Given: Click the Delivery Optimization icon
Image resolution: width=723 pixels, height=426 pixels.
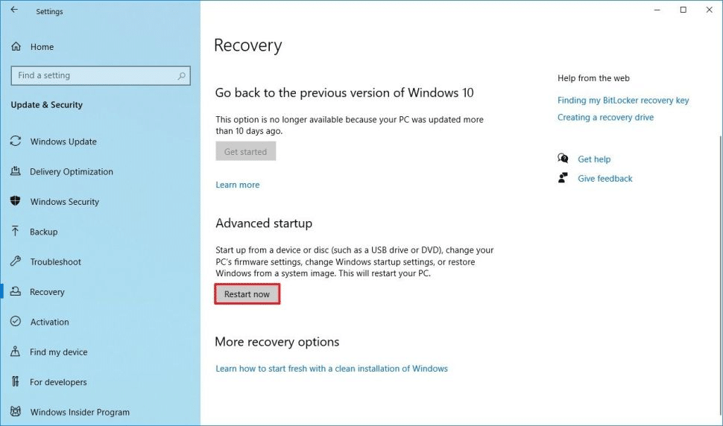Looking at the screenshot, I should (x=16, y=172).
